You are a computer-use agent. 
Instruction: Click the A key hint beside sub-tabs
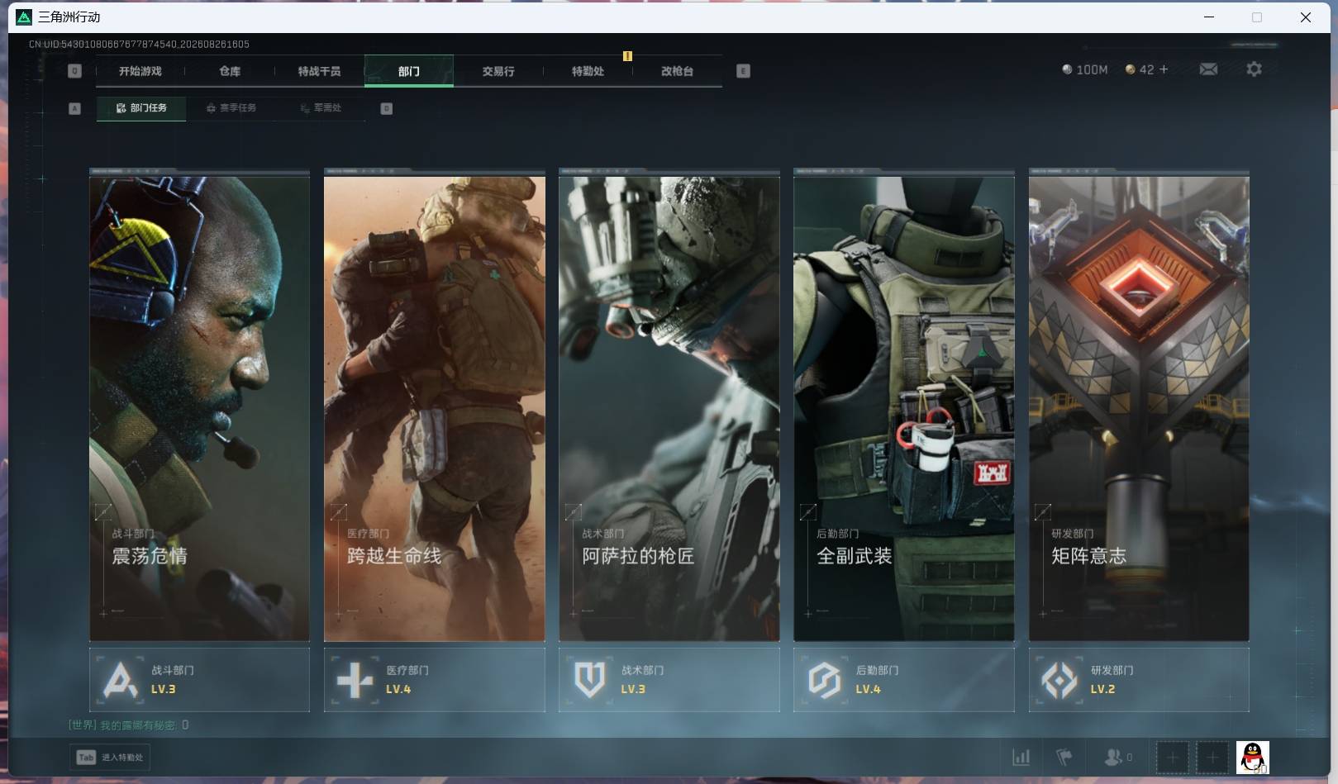(x=74, y=108)
